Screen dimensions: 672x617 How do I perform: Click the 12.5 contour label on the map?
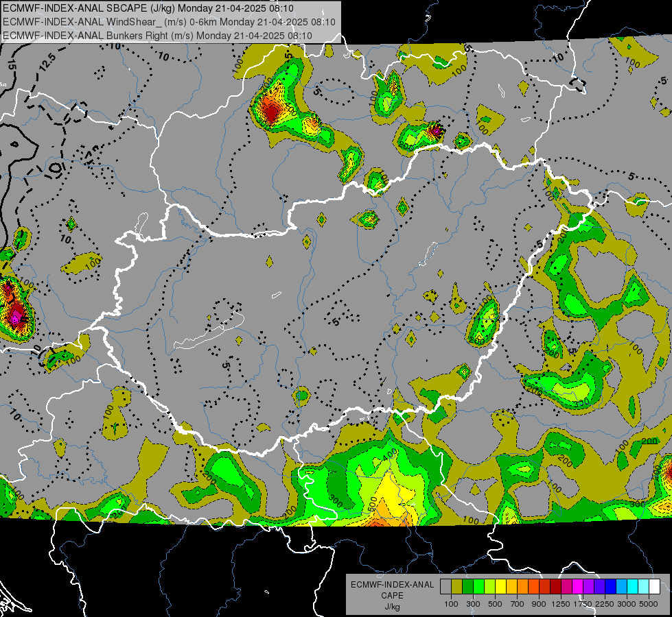[x=47, y=62]
